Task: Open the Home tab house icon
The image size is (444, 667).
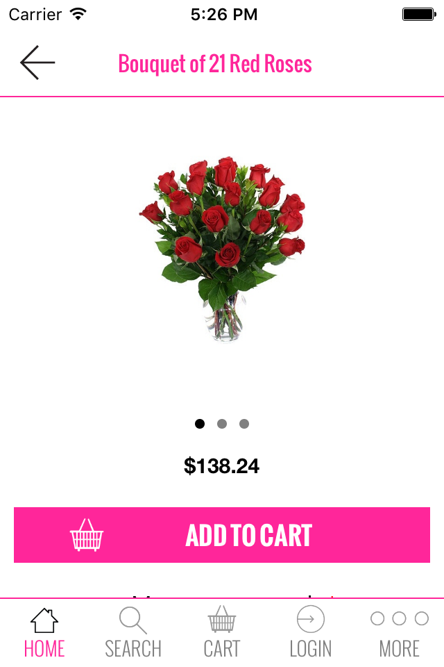Action: pos(44,620)
